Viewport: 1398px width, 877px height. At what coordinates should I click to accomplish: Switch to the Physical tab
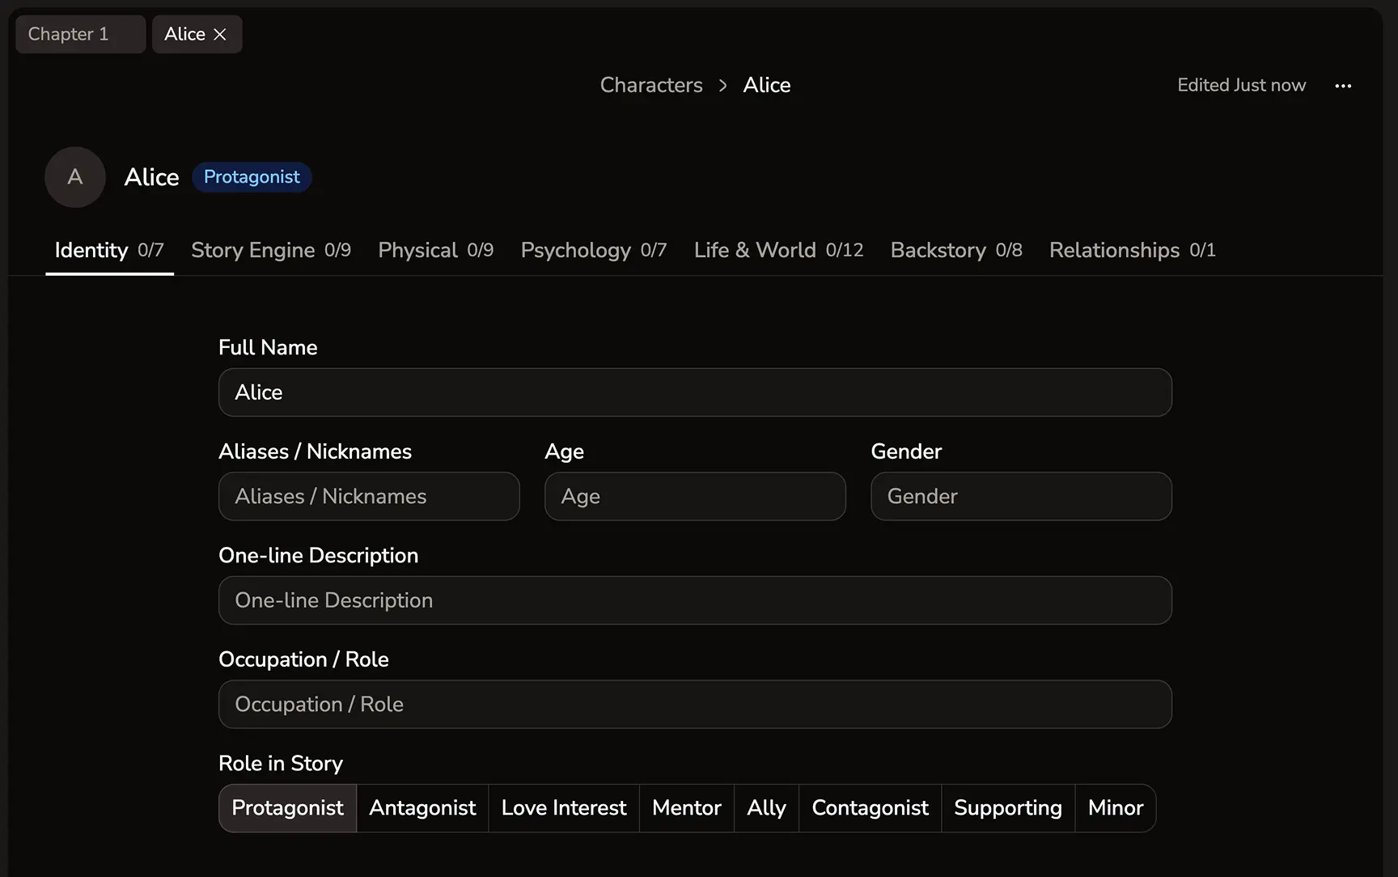pyautogui.click(x=435, y=250)
